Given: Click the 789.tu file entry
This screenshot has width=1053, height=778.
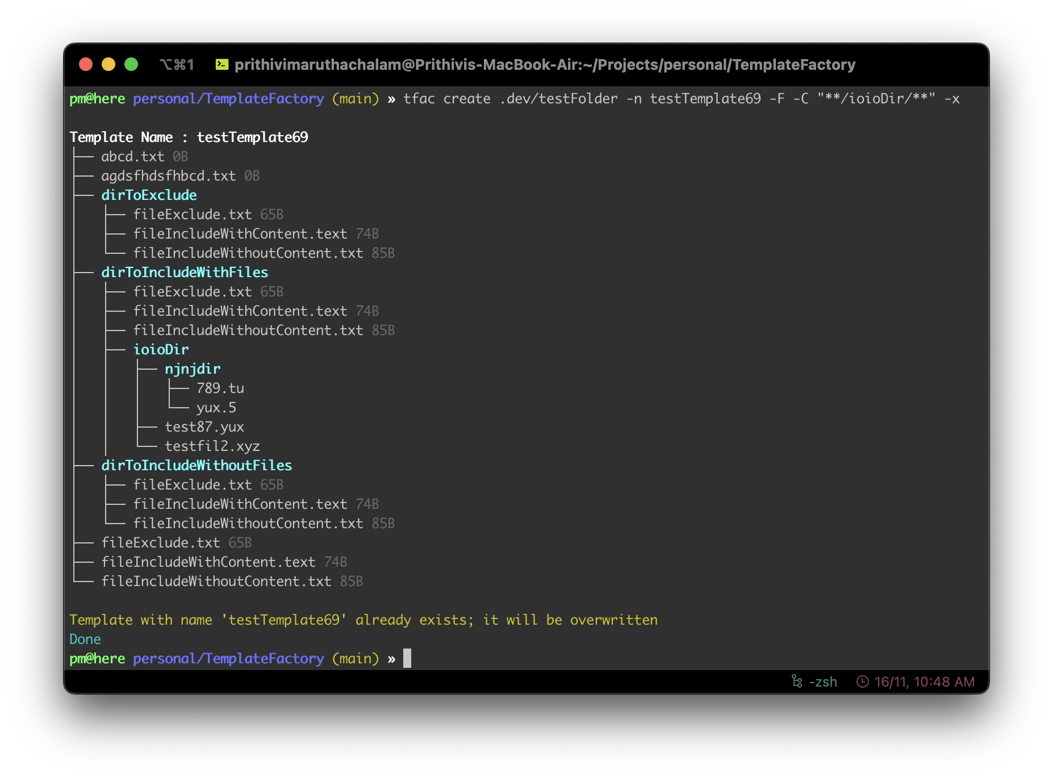Looking at the screenshot, I should click(220, 388).
